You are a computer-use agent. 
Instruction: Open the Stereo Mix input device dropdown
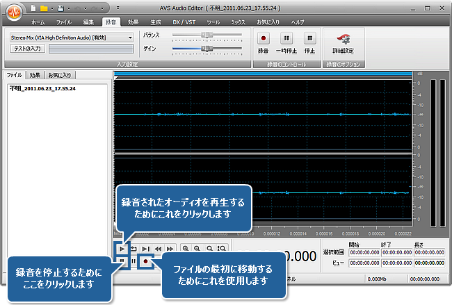[72, 38]
